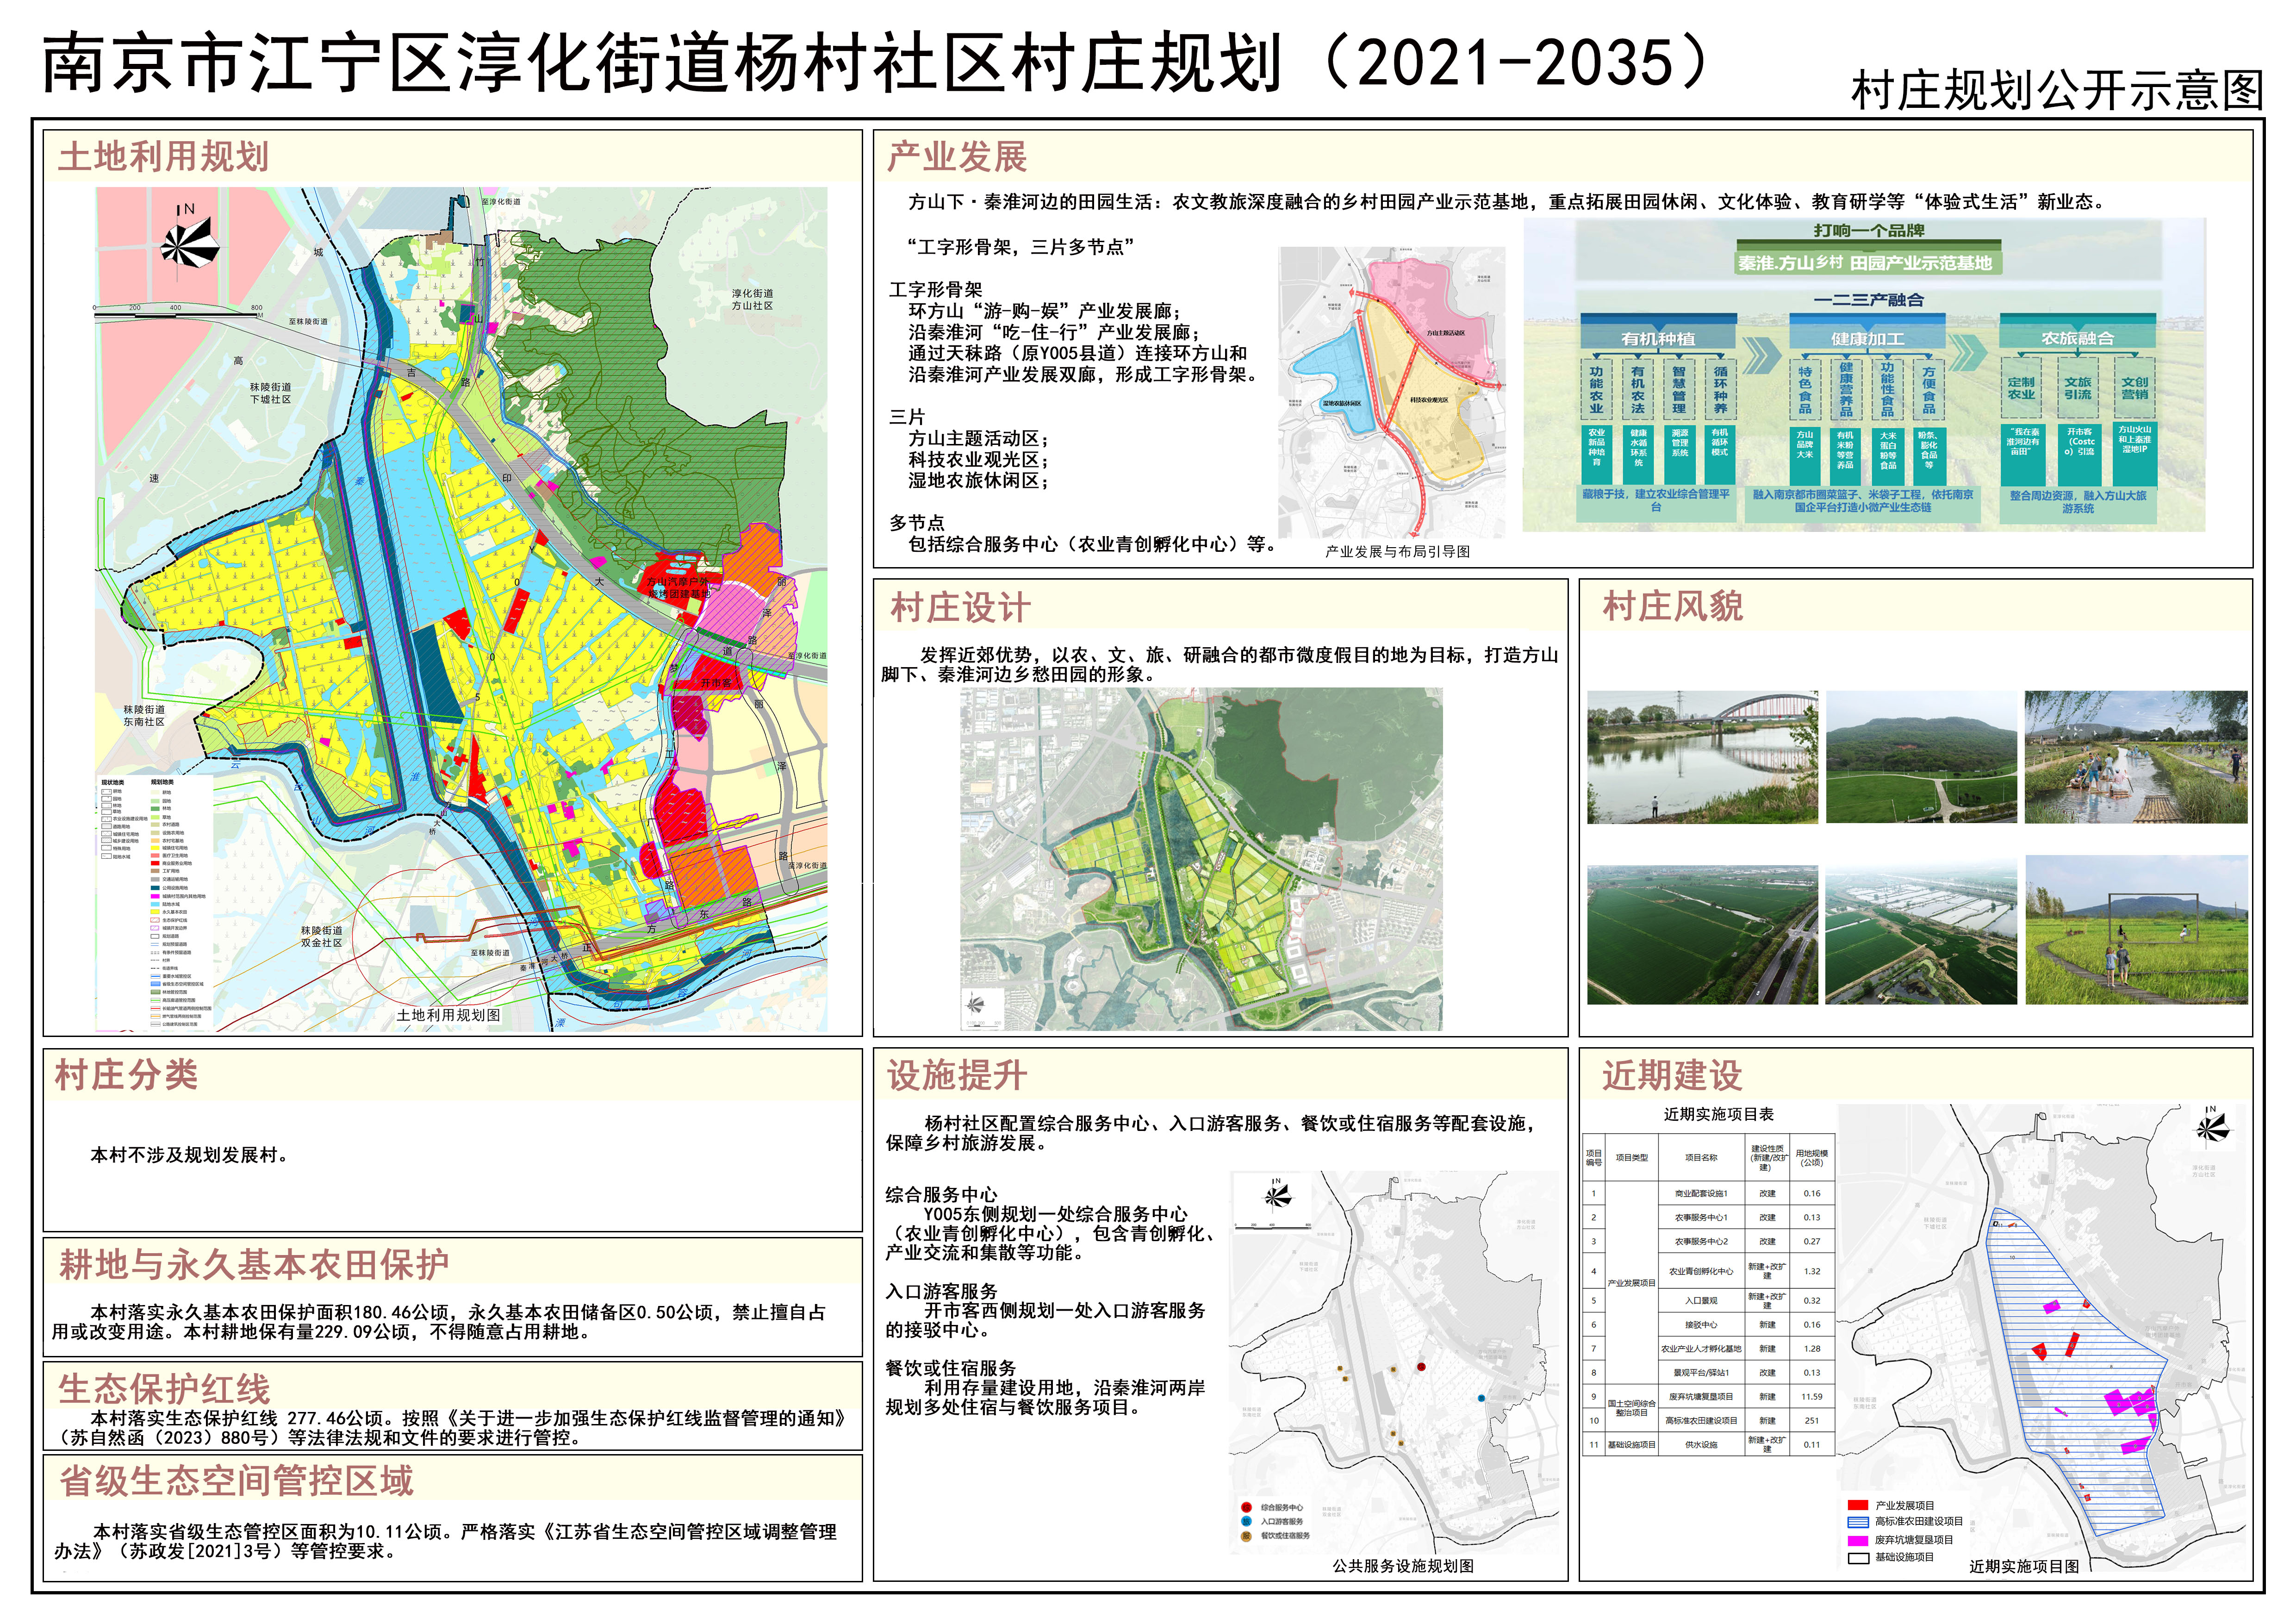Click the arch bridge river photo thumbnail
The image size is (2296, 1624).
click(1702, 757)
